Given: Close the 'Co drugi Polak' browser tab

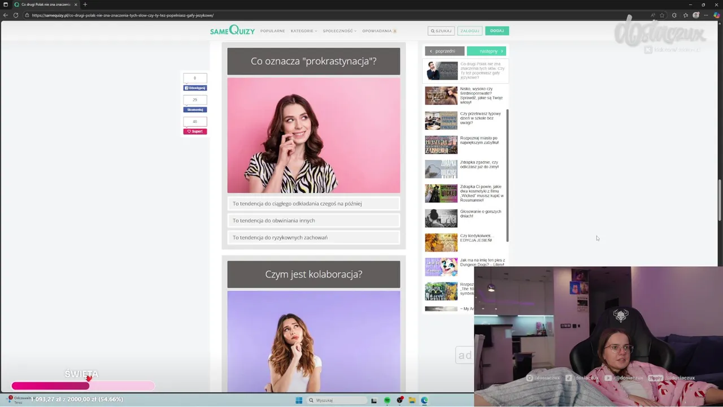Looking at the screenshot, I should (76, 5).
